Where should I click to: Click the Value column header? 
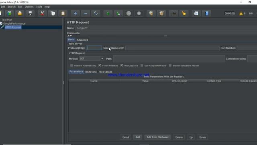pos(145,81)
